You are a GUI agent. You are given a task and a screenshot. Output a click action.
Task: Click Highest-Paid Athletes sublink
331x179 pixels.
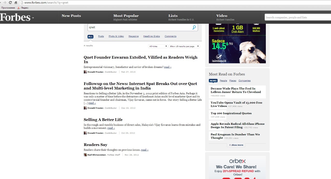point(125,20)
